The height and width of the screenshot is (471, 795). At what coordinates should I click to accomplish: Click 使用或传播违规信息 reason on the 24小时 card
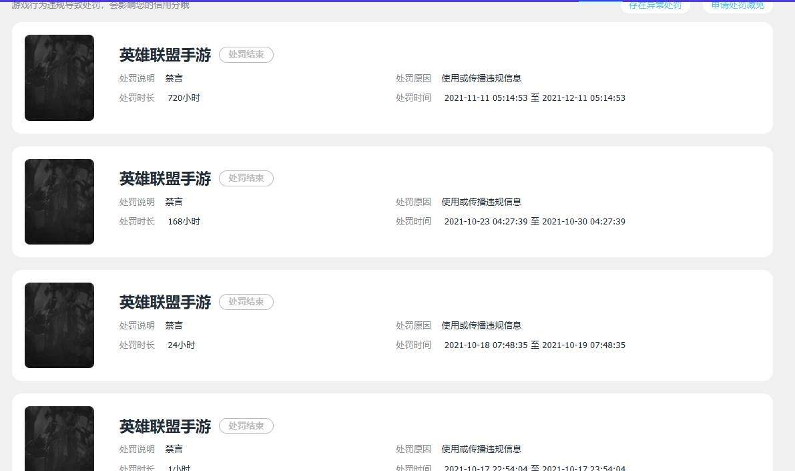coord(481,325)
